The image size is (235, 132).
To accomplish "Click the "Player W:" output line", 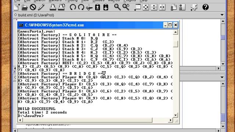I will pos(95,98).
